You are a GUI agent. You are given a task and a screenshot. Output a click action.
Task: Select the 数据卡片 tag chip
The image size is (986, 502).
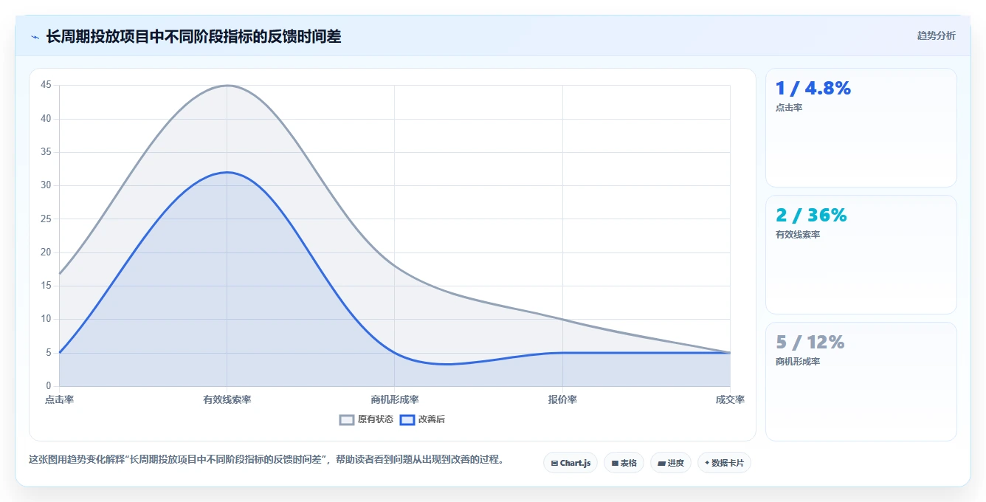724,463
